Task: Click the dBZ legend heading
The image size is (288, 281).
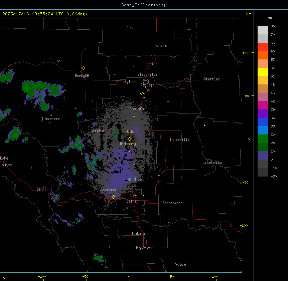Action: click(271, 18)
